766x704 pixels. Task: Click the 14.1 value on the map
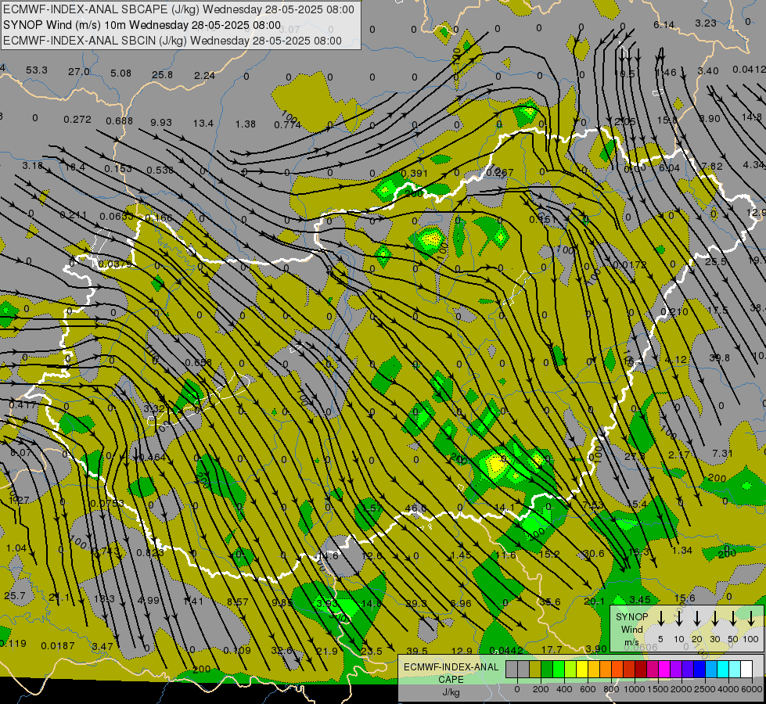(x=505, y=507)
